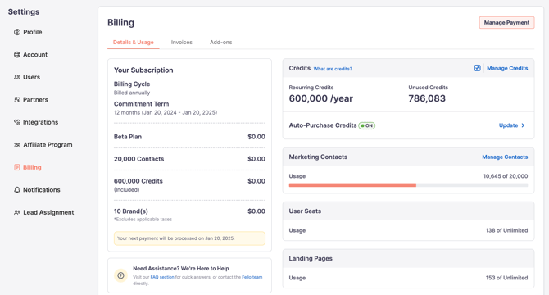549x295 pixels.
Task: Click the credits chart icon beside Manage Credits
Action: coord(477,68)
